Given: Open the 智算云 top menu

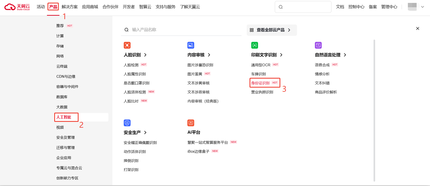Looking at the screenshot, I should [x=145, y=7].
